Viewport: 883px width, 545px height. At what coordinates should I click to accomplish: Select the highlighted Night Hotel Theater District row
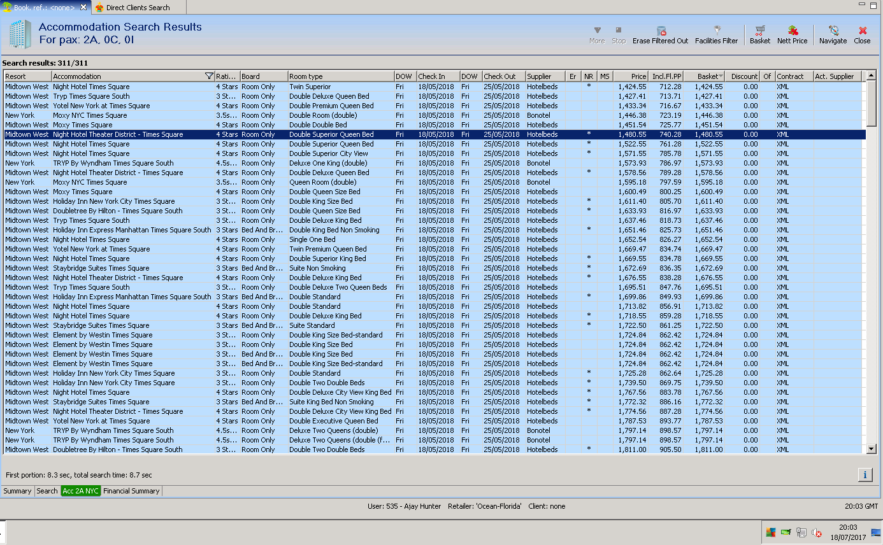coord(434,134)
